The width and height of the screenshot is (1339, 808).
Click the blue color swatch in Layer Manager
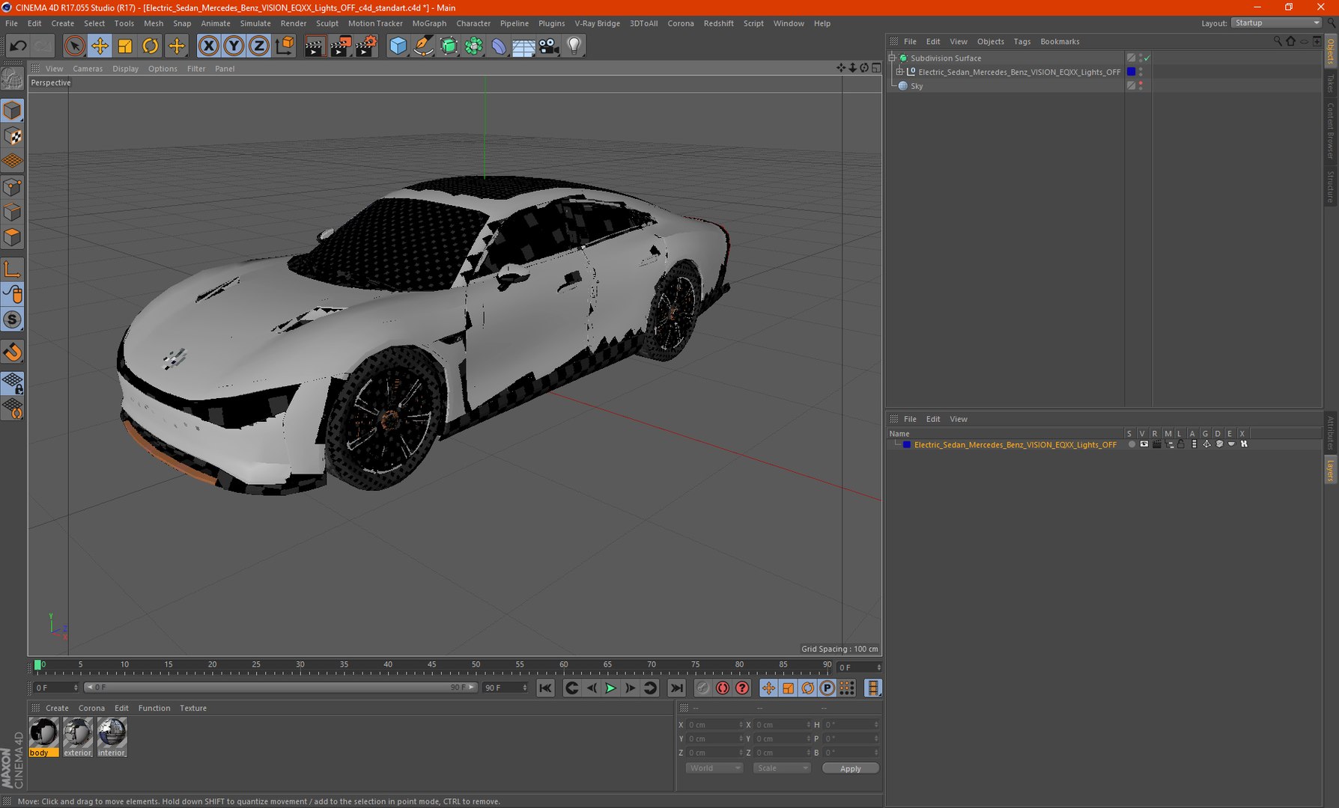pos(906,444)
